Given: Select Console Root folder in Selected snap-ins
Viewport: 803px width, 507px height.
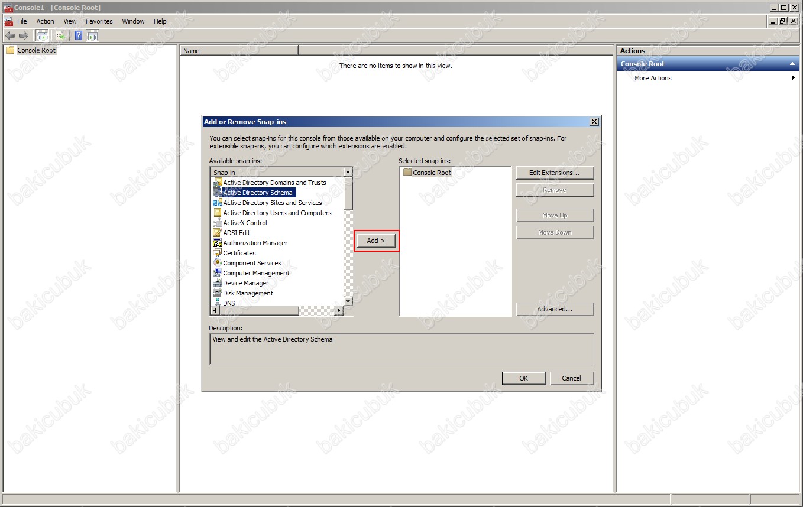Looking at the screenshot, I should pos(426,173).
